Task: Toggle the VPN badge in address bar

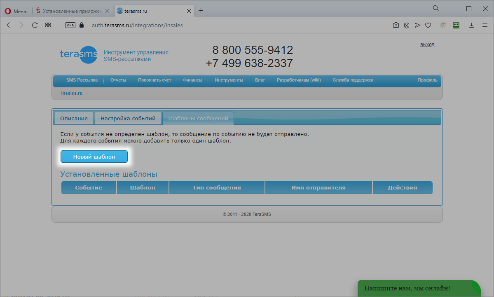Action: 70,25
